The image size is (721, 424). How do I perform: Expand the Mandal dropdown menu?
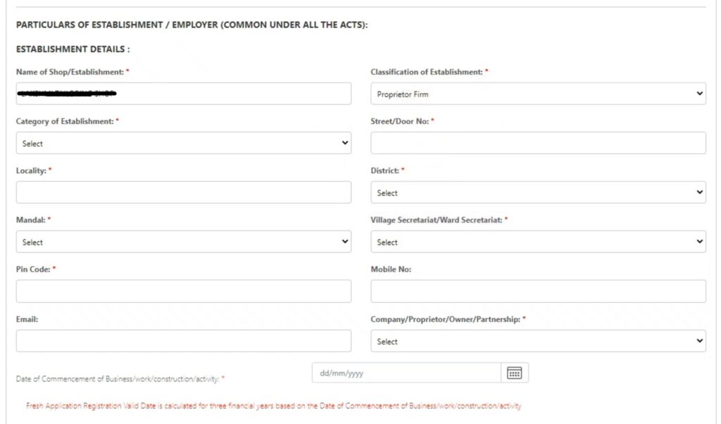(x=184, y=242)
